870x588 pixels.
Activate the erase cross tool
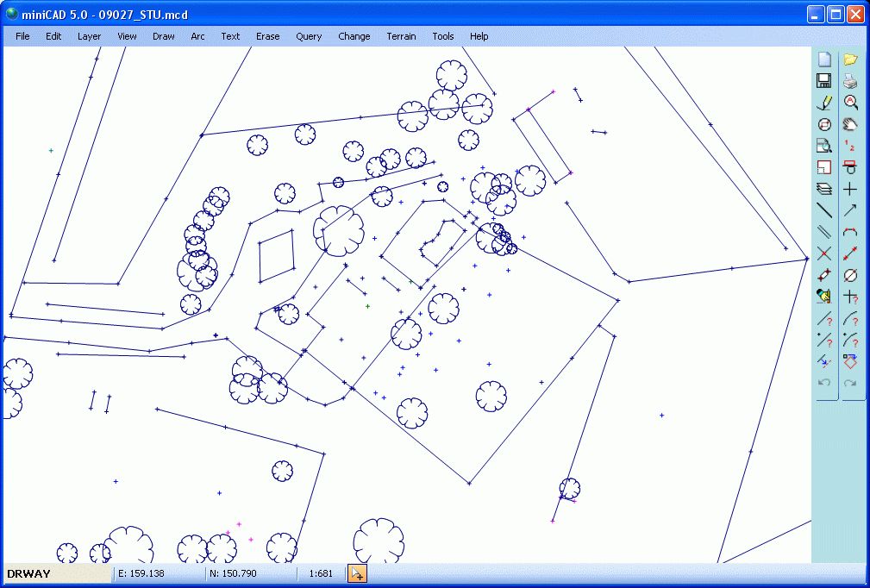(x=824, y=253)
